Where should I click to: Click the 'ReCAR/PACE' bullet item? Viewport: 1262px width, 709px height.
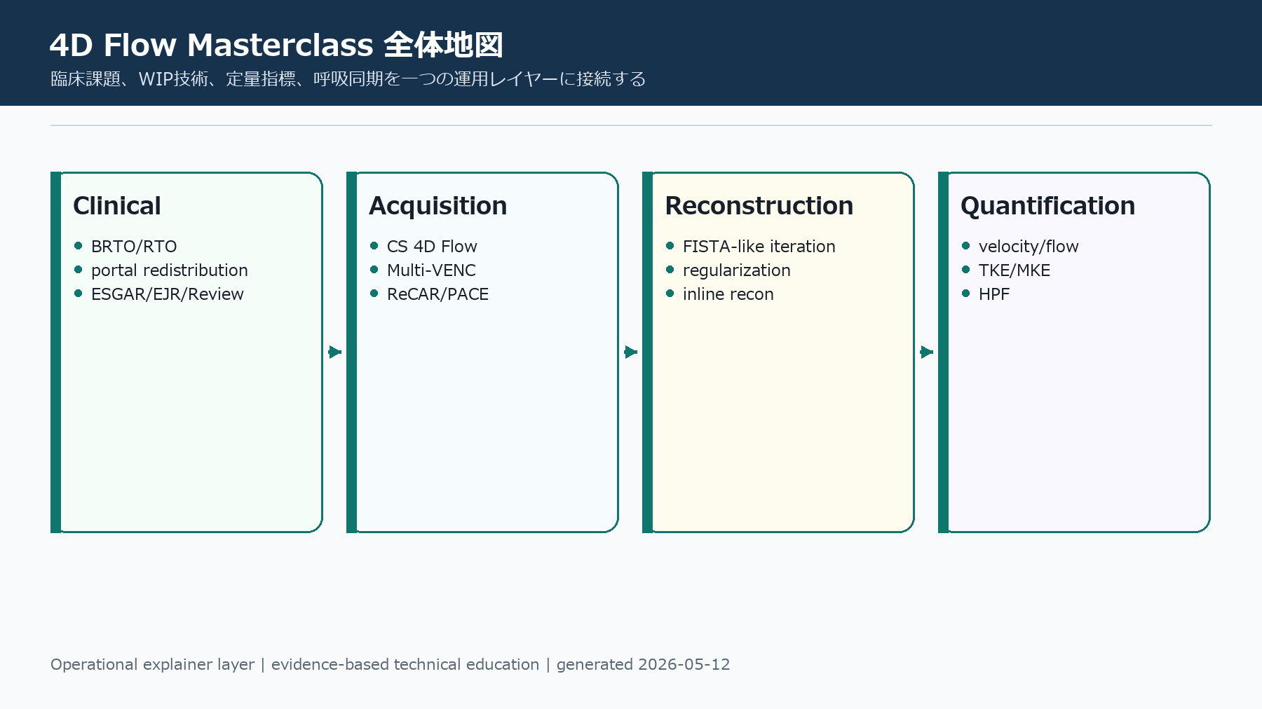(437, 294)
